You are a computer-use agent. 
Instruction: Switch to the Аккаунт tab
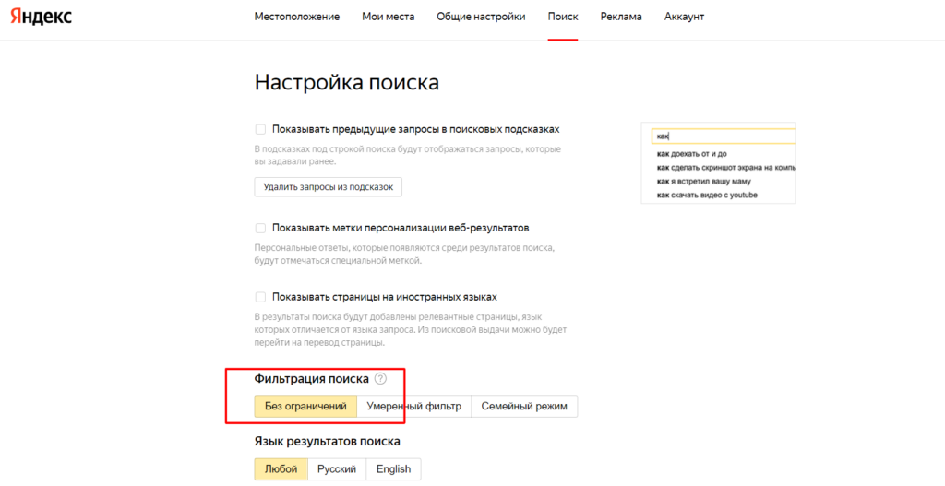coord(684,17)
